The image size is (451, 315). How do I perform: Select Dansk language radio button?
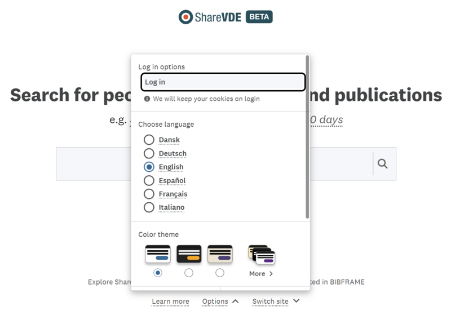pyautogui.click(x=149, y=140)
